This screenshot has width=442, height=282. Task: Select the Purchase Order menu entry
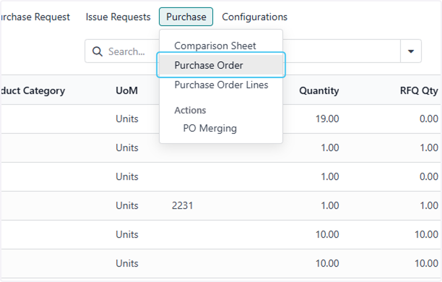pyautogui.click(x=221, y=65)
